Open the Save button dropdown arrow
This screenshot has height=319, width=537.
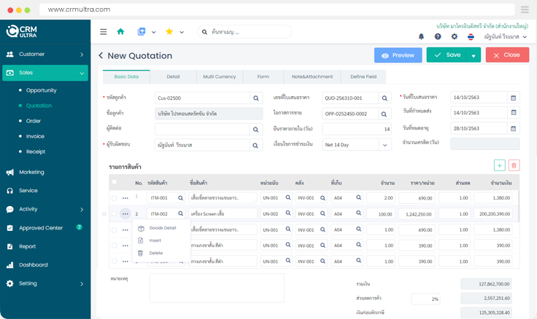tap(474, 55)
